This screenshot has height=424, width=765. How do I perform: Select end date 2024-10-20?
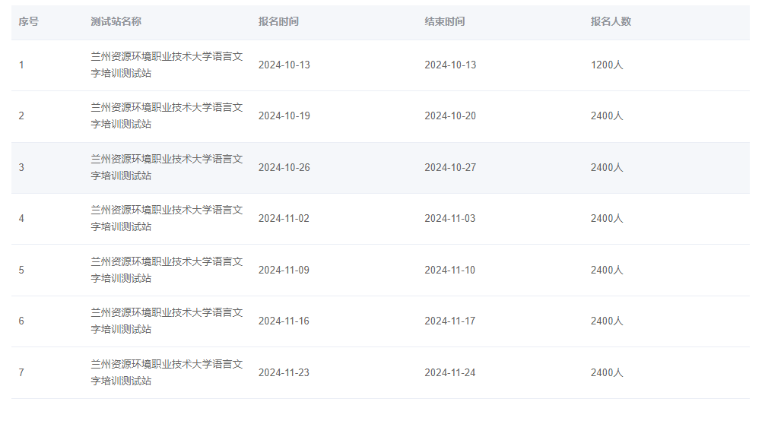point(450,116)
